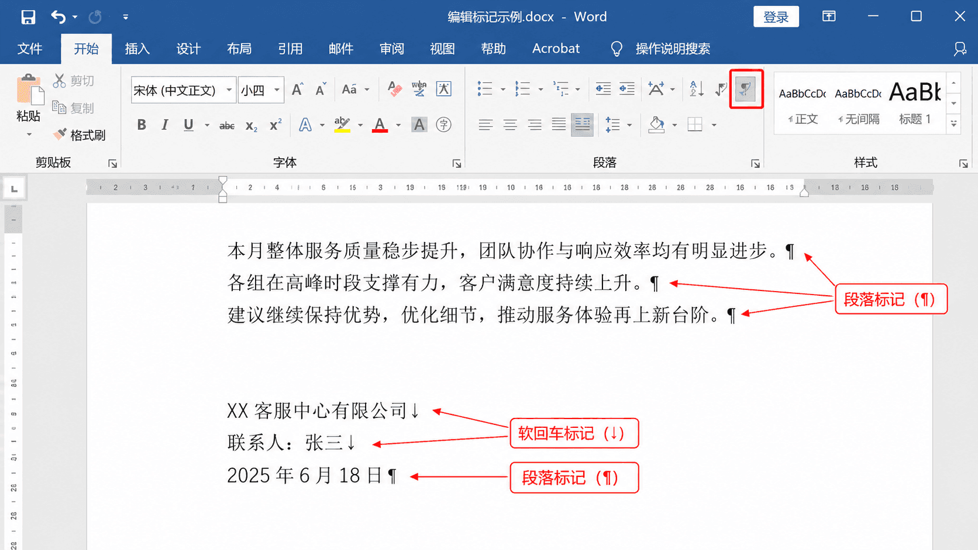Viewport: 978px width, 550px height.
Task: Click the 剪切 cut button
Action: point(74,81)
